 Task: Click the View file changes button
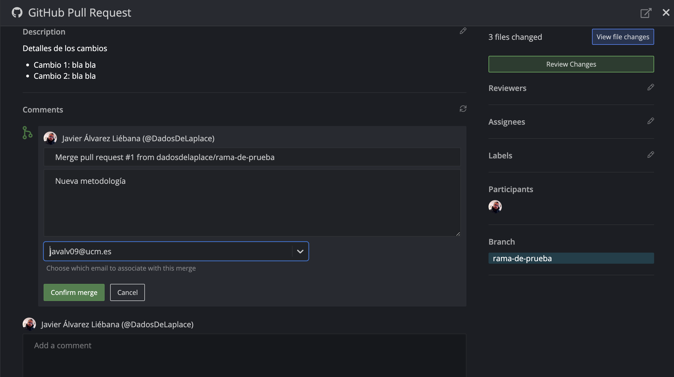pyautogui.click(x=623, y=37)
